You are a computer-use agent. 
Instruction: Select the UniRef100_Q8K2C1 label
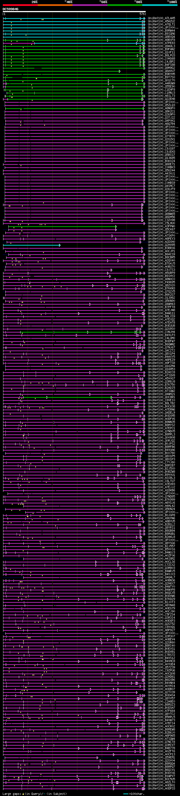pyautogui.click(x=161, y=112)
